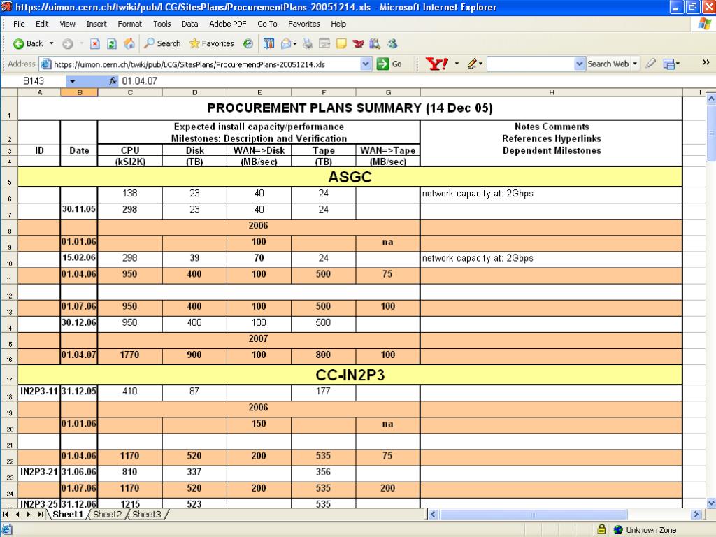Select column header B
Image resolution: width=716 pixels, height=537 pixels.
pos(79,93)
